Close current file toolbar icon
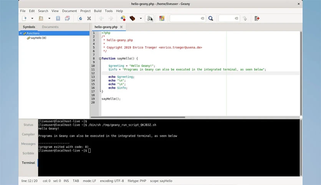Image resolution: width=321 pixels, height=185 pixels. (89, 19)
